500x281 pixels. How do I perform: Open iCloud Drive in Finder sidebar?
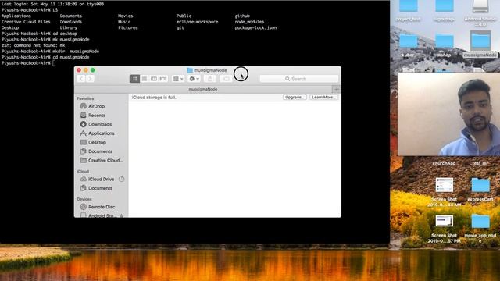pos(102,179)
